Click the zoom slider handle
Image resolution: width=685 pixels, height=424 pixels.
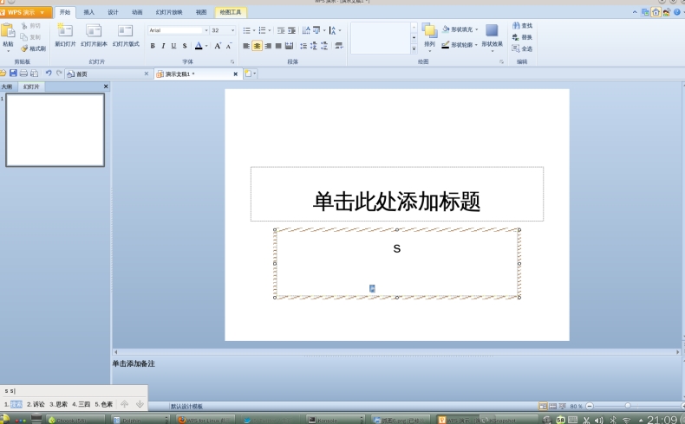pyautogui.click(x=628, y=406)
